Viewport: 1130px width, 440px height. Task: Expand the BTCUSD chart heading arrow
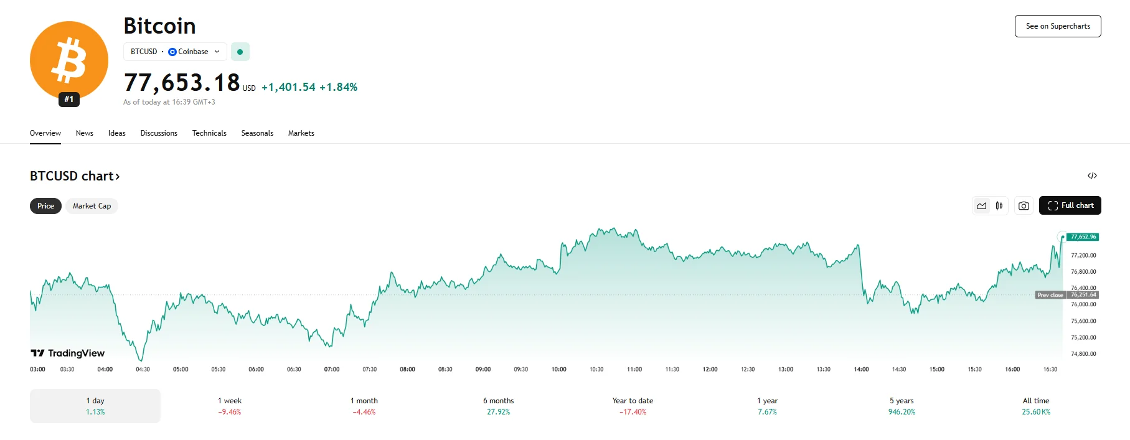117,177
